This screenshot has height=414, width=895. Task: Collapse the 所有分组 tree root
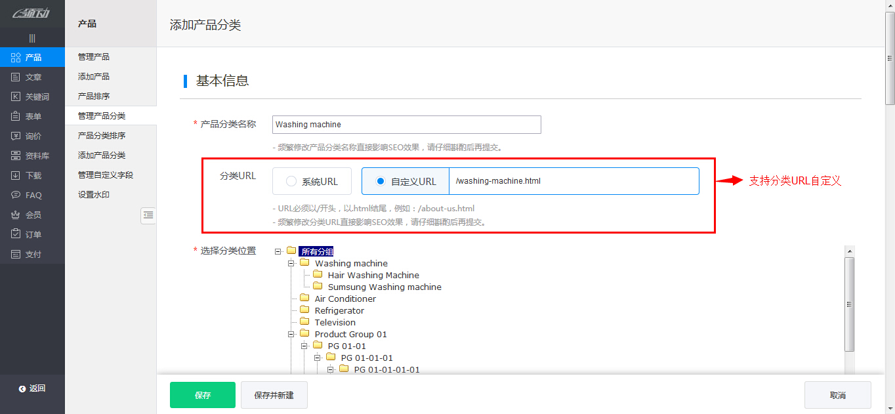278,251
